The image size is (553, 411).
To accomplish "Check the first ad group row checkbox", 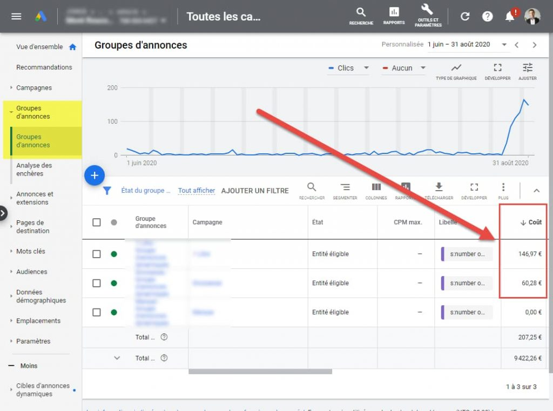I will (97, 254).
